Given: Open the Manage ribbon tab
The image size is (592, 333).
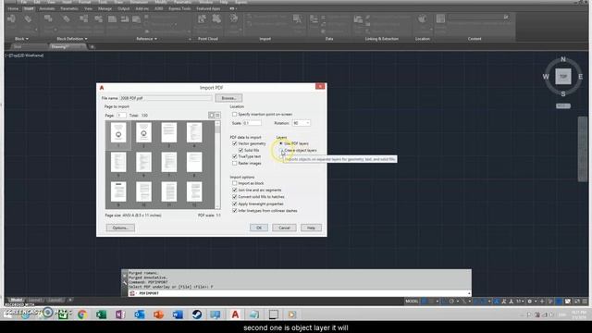Looking at the screenshot, I should coord(105,8).
